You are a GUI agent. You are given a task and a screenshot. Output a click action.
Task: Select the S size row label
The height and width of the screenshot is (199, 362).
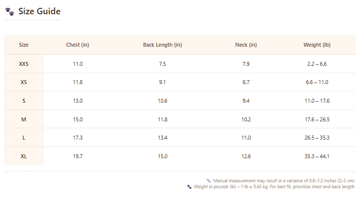tap(24, 101)
